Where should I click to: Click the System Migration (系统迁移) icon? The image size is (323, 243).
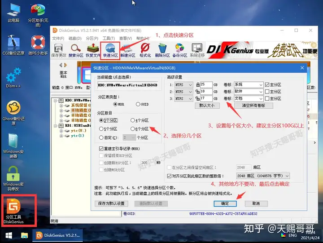coord(197,50)
